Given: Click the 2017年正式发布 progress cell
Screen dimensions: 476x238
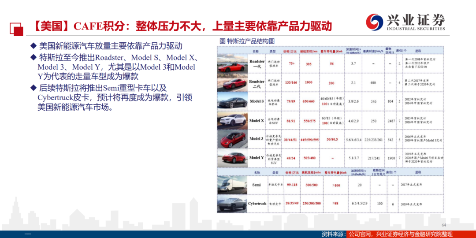Looking at the screenshot, I should pyautogui.click(x=411, y=185).
